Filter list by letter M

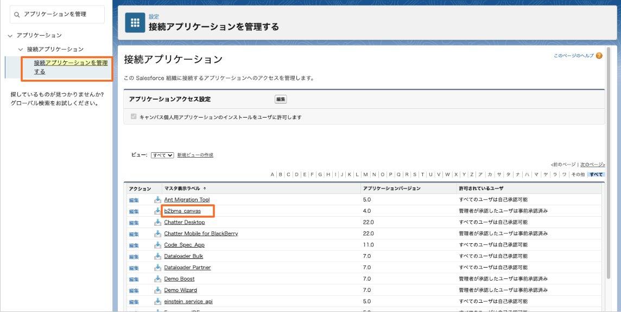pyautogui.click(x=365, y=174)
